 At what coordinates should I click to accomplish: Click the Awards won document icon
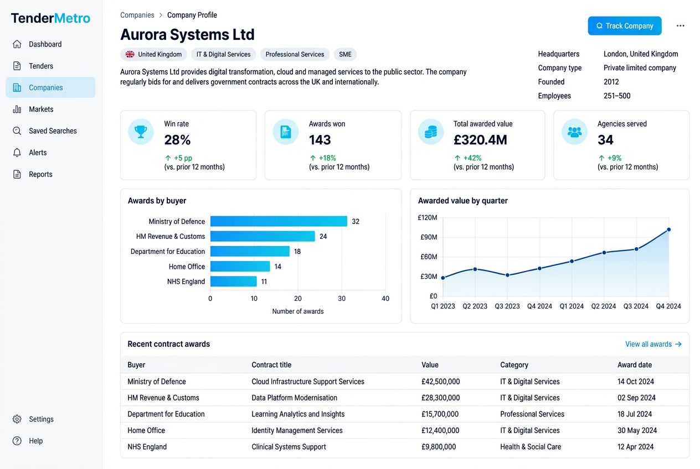[x=286, y=132]
